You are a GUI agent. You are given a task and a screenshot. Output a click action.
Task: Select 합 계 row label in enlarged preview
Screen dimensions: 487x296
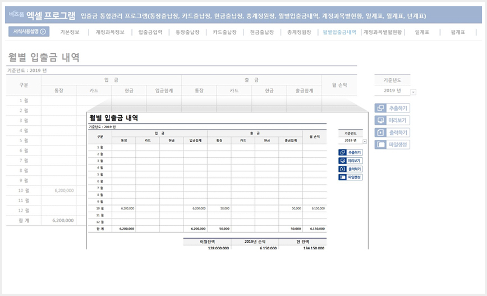(100, 229)
